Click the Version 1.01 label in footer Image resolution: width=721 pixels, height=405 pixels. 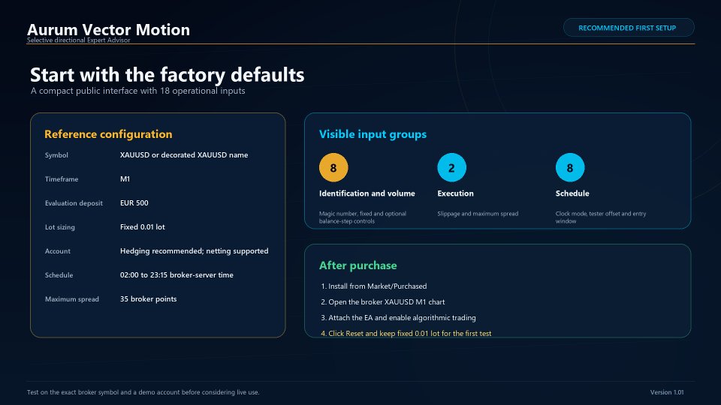click(x=667, y=392)
